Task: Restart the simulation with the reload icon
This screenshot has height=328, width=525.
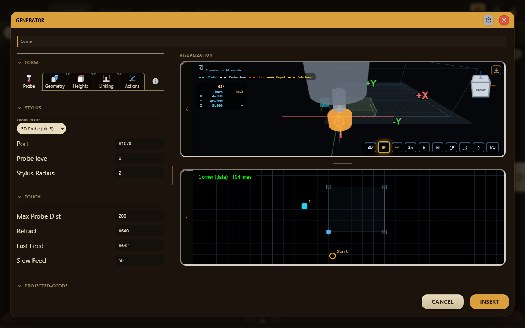Action: [451, 147]
